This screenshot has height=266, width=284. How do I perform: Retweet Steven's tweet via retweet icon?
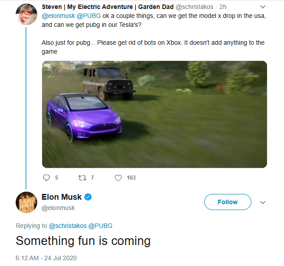[82, 178]
